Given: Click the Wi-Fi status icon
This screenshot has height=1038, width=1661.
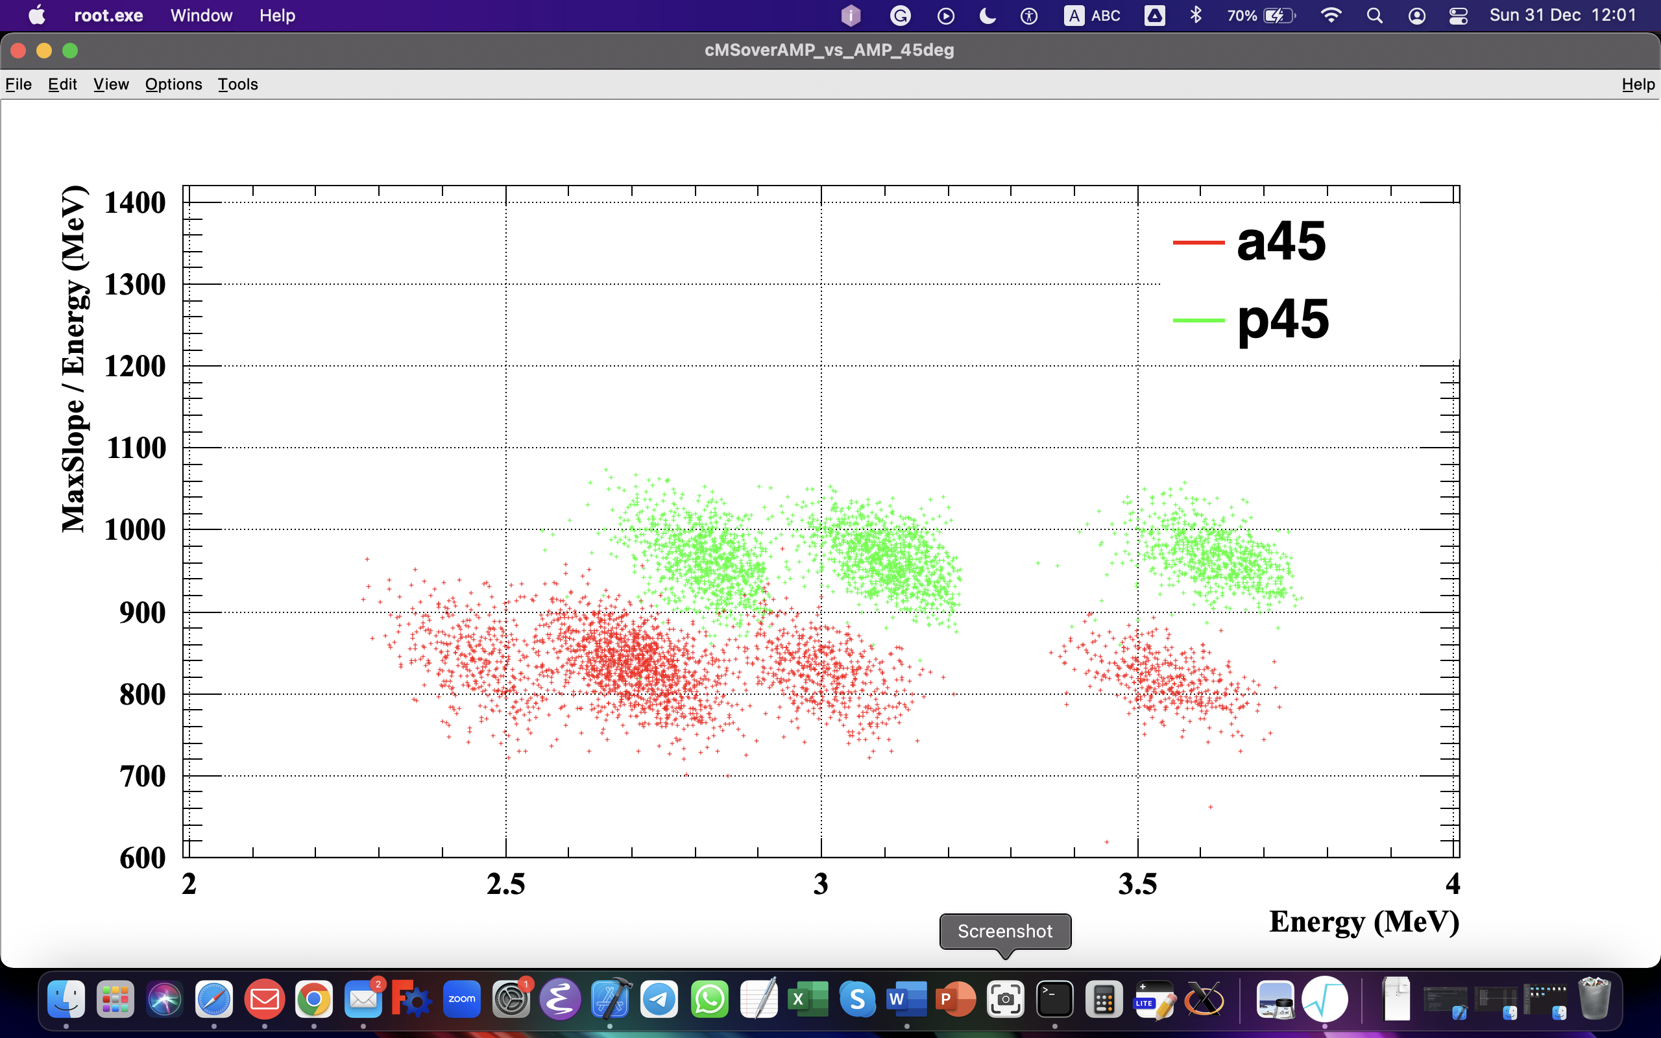Looking at the screenshot, I should [1330, 15].
